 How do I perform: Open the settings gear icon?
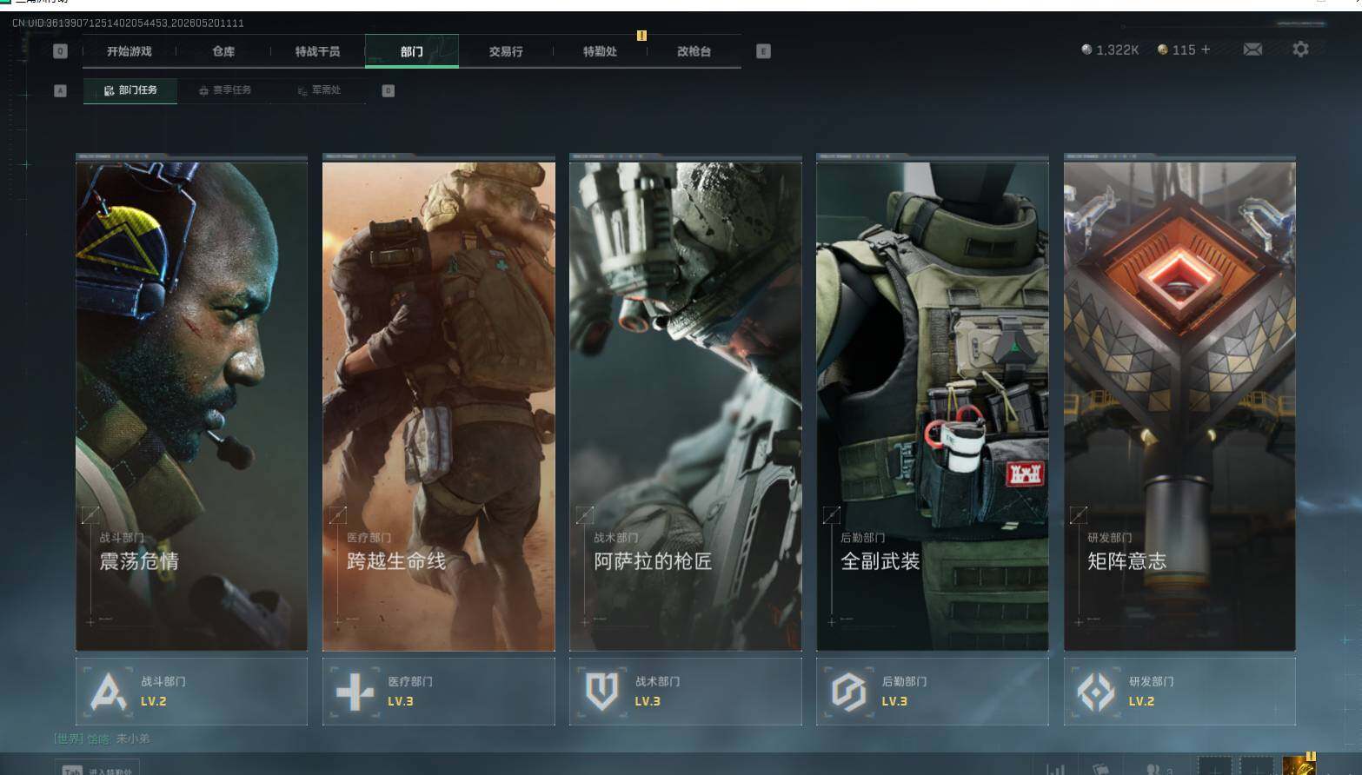pyautogui.click(x=1300, y=50)
